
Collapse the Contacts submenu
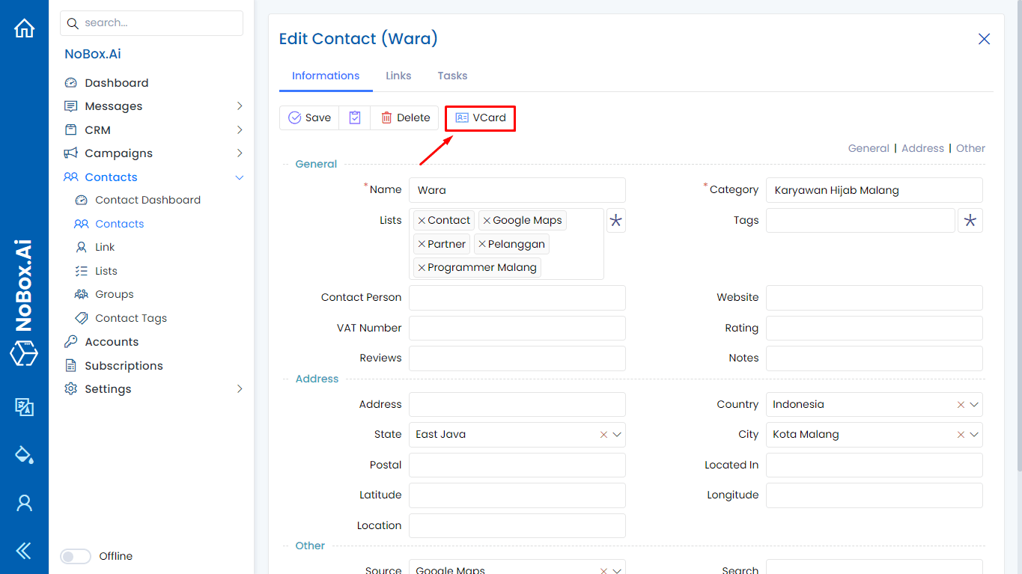point(239,177)
